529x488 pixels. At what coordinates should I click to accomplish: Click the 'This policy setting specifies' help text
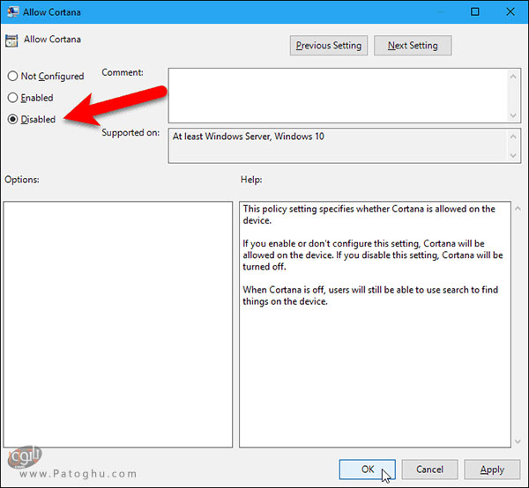pyautogui.click(x=369, y=215)
